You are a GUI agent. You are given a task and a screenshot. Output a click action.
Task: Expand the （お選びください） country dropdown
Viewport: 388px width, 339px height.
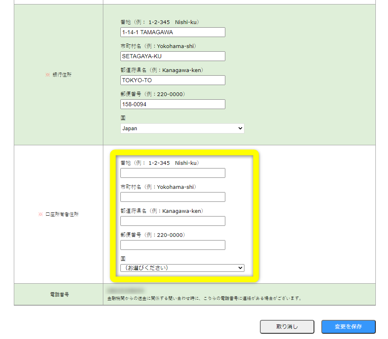(x=182, y=268)
